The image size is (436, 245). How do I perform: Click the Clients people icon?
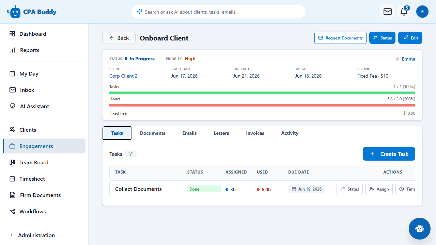[13, 130]
